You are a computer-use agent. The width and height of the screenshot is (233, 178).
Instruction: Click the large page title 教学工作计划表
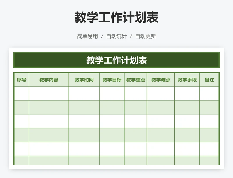(x=116, y=17)
